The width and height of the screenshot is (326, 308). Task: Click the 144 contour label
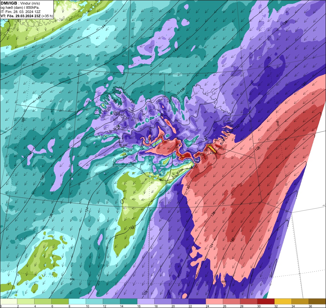tap(103, 27)
